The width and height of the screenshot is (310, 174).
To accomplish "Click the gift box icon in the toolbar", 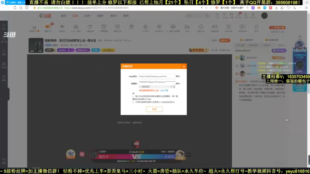I will click(131, 27).
